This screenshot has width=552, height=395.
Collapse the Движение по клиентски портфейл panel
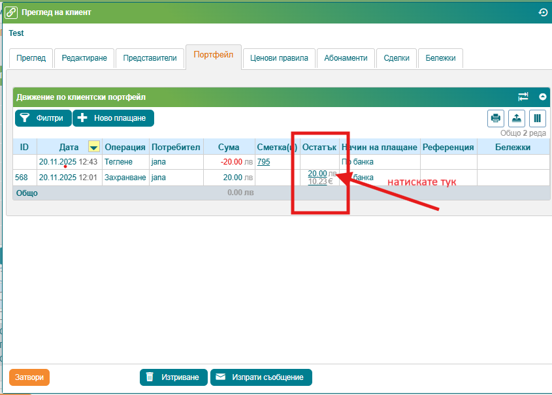542,97
